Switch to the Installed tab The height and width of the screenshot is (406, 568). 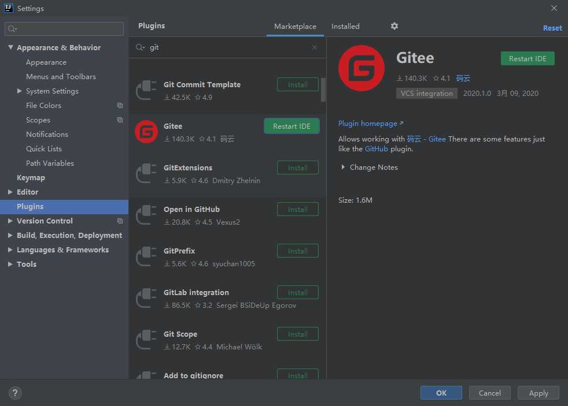pos(345,27)
